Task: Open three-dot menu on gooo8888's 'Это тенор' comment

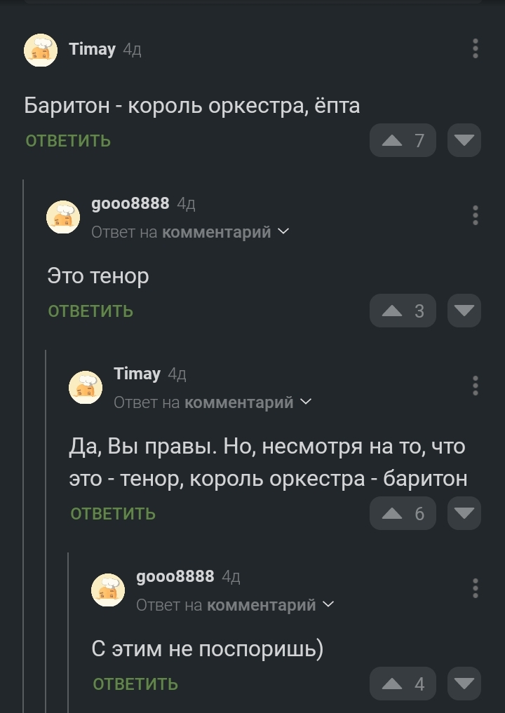Action: (476, 215)
